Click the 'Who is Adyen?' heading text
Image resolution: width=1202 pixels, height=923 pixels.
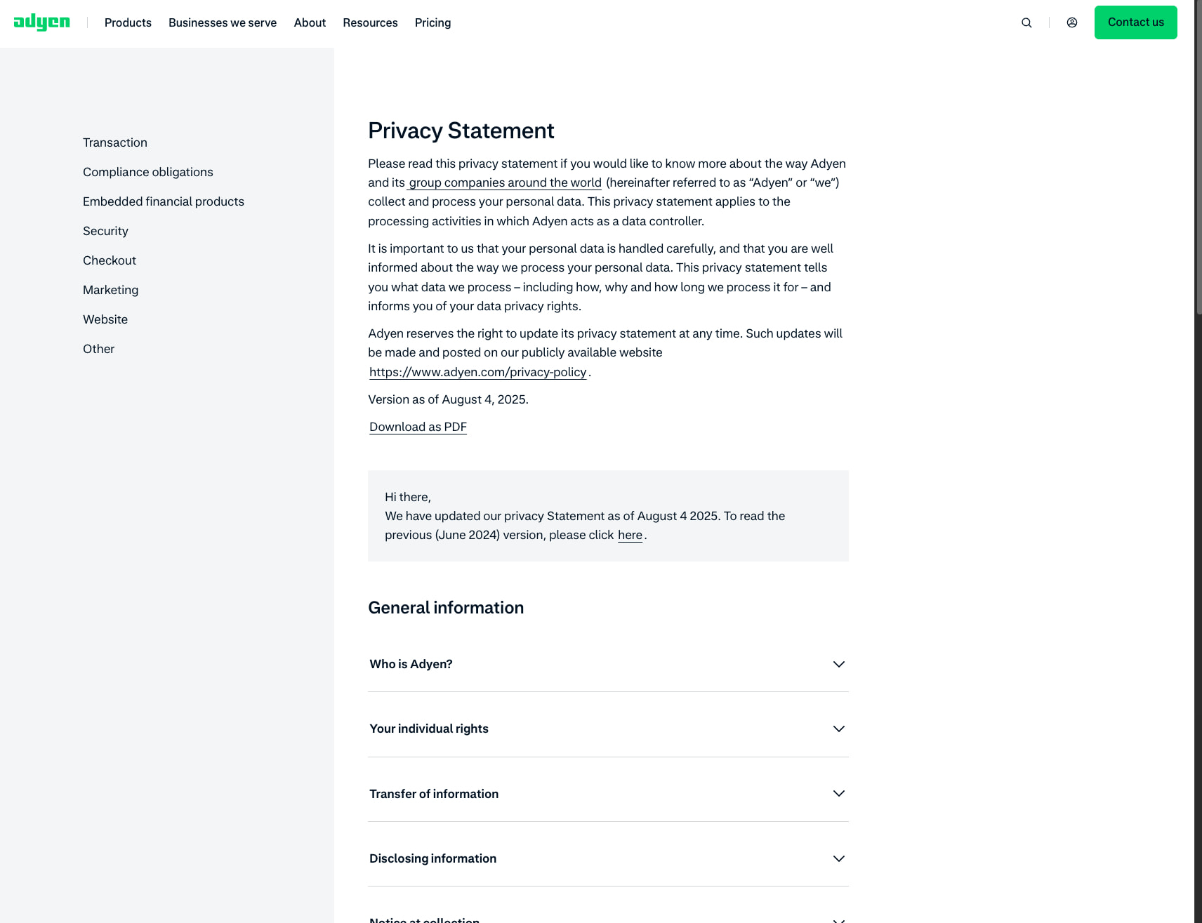click(411, 664)
